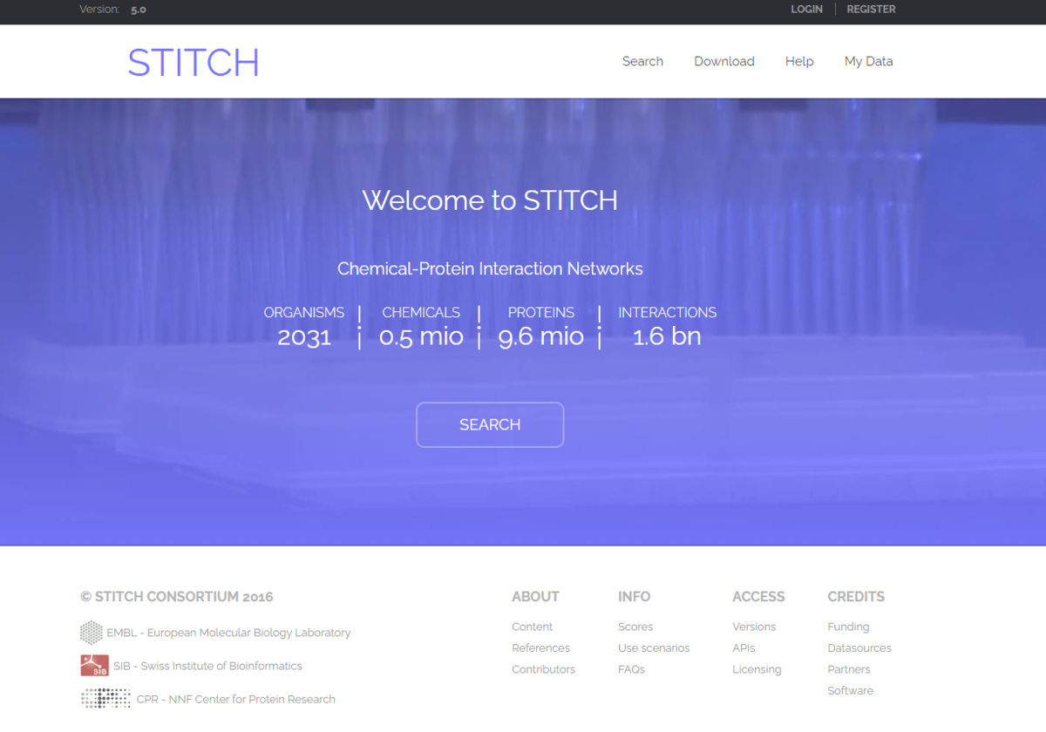Click the STITCH logo
The width and height of the screenshot is (1046, 732).
194,63
